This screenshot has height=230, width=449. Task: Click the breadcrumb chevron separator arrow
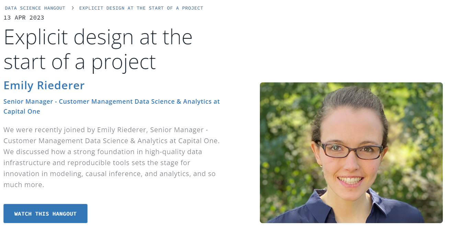pos(73,8)
